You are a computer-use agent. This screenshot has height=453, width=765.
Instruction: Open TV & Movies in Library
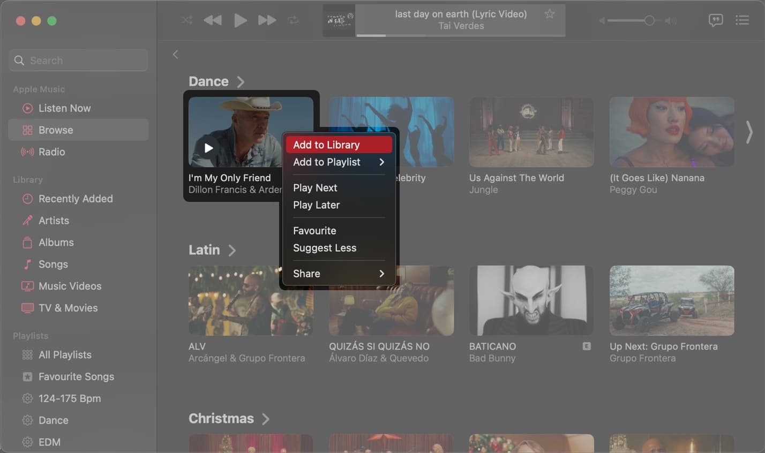tap(78, 308)
